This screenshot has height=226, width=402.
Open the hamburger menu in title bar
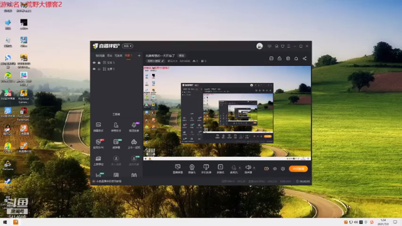pyautogui.click(x=289, y=46)
